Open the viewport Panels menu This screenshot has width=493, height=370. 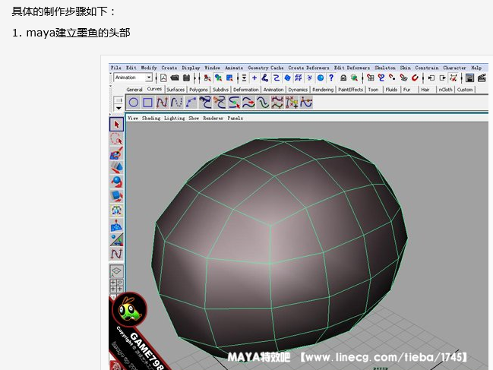pos(235,119)
